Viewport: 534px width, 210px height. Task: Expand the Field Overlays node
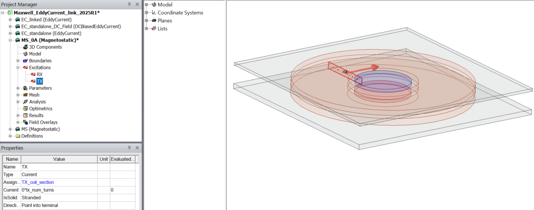pyautogui.click(x=18, y=122)
